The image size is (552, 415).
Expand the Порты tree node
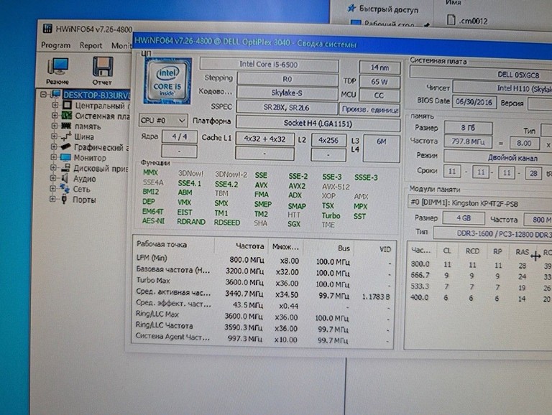pyautogui.click(x=52, y=199)
